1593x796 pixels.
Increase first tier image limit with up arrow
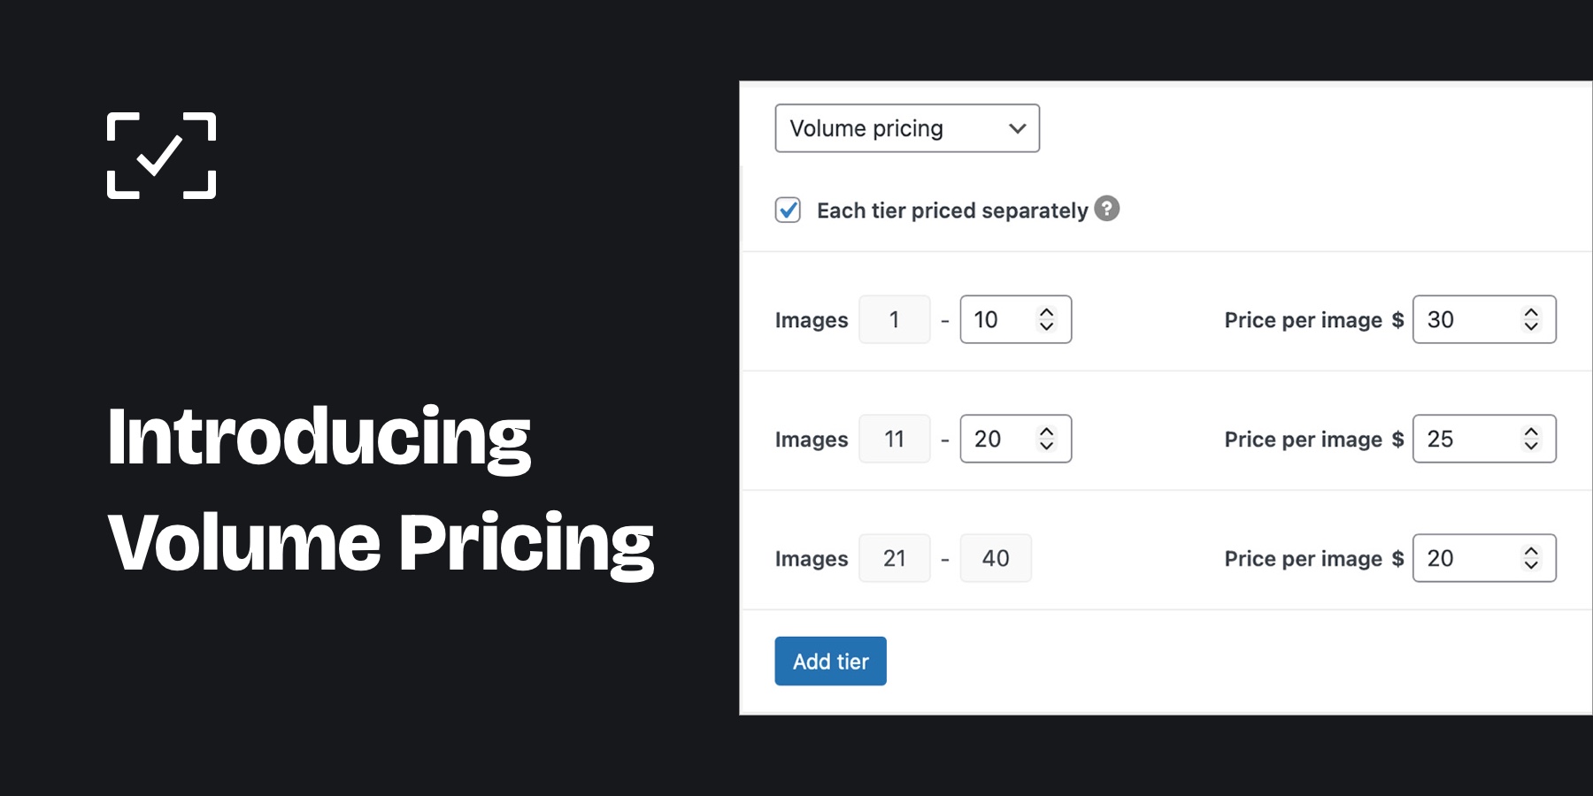(x=1046, y=312)
